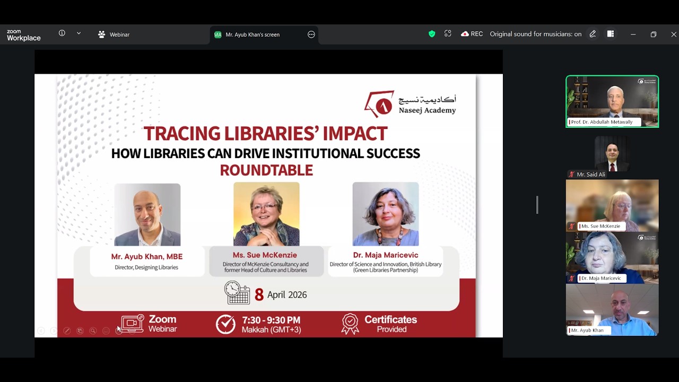Click the Zoom Workplace logo

(24, 35)
